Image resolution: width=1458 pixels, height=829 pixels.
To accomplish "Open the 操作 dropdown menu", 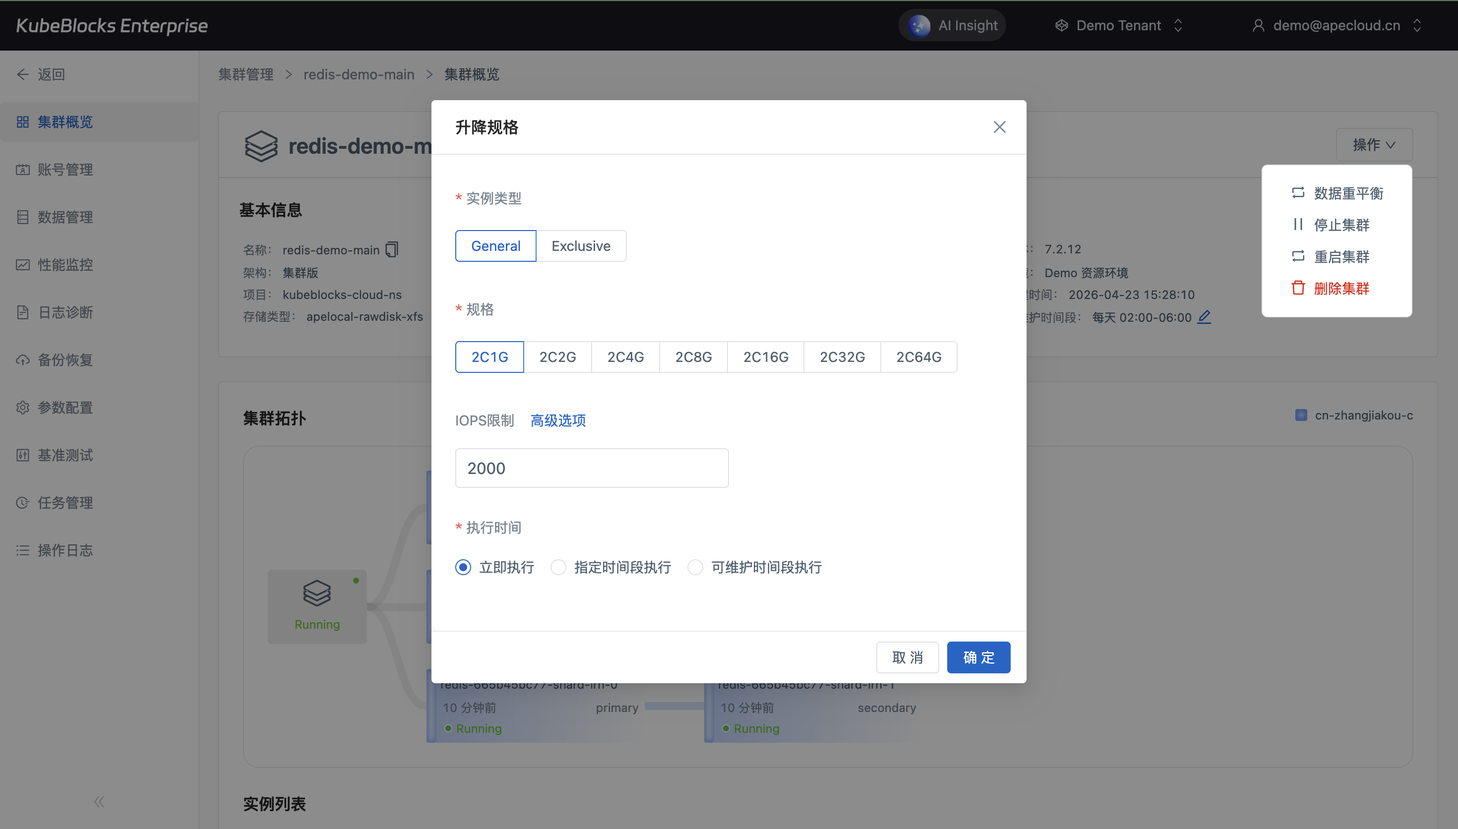I will tap(1374, 145).
